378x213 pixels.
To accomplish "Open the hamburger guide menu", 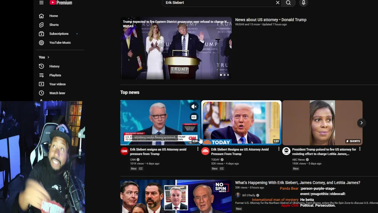I will (x=41, y=3).
